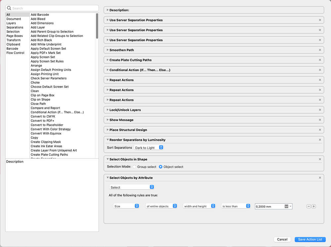Expand the Create Plate Cutting Paths action
Image resolution: width=331 pixels, height=247 pixels.
(x=108, y=60)
